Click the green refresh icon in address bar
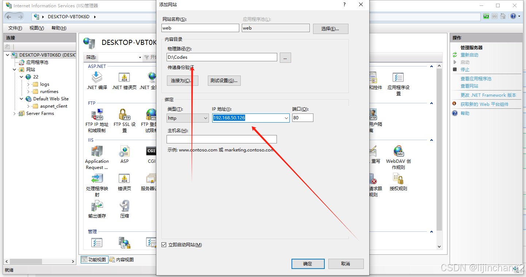Image resolution: width=526 pixels, height=277 pixels. tap(486, 16)
